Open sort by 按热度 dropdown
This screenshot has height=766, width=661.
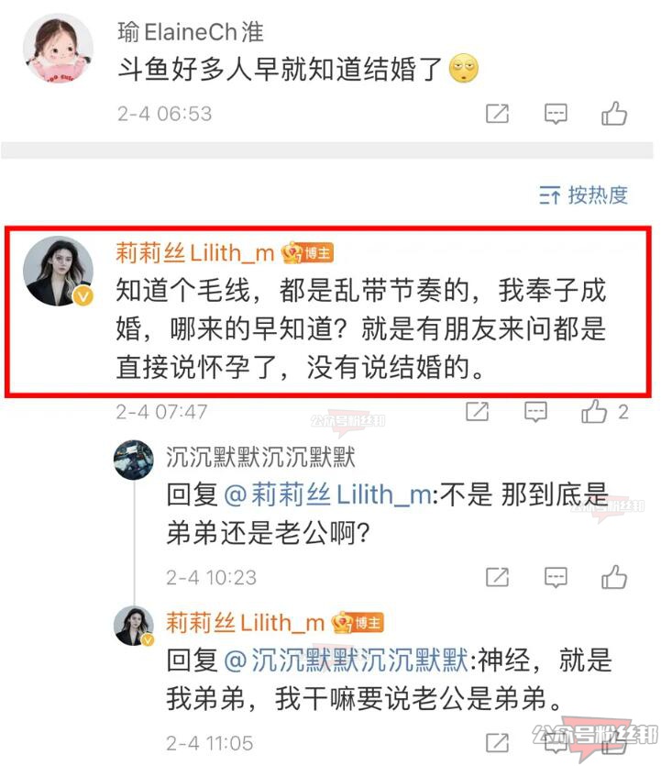point(584,194)
